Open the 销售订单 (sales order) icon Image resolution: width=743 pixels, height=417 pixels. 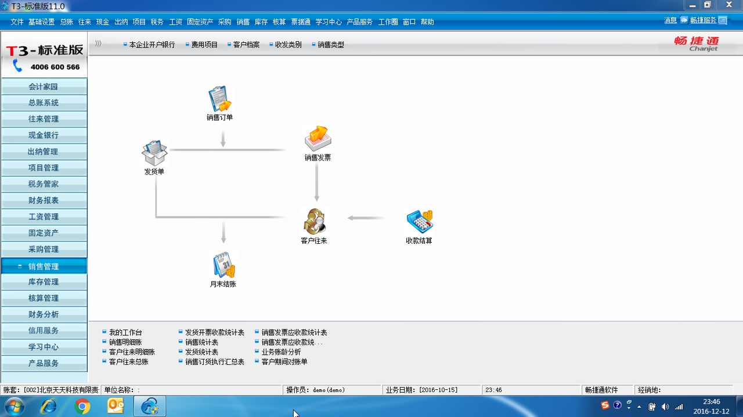point(220,100)
